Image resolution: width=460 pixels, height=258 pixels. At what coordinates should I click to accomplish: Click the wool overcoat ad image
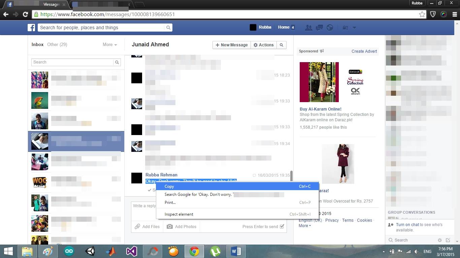click(338, 164)
